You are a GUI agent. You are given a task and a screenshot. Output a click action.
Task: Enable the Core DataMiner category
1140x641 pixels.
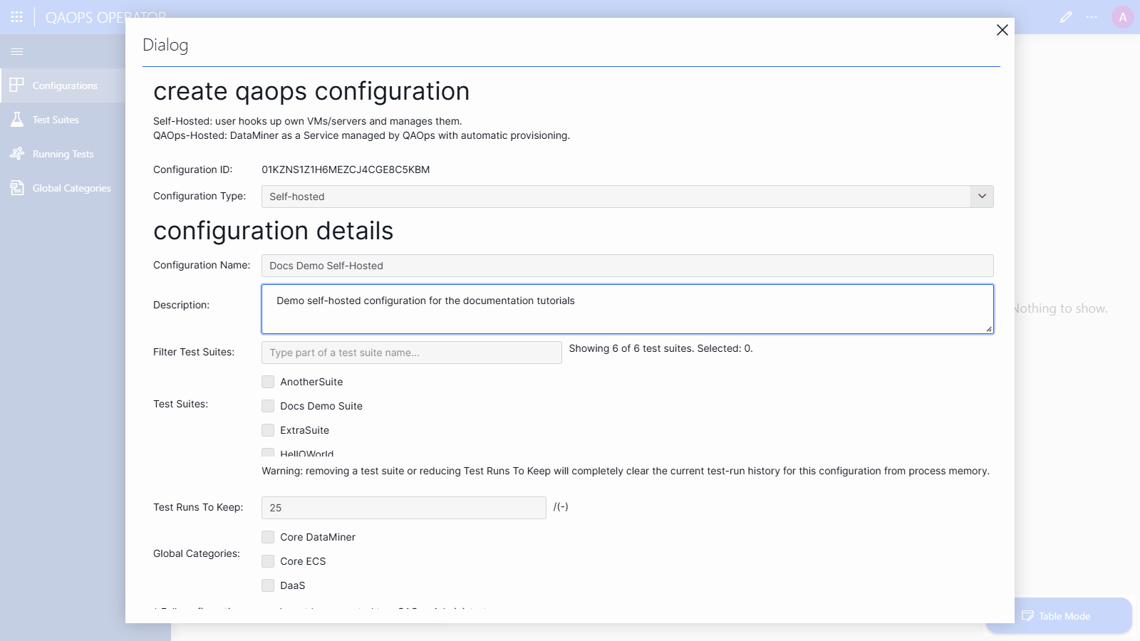268,537
